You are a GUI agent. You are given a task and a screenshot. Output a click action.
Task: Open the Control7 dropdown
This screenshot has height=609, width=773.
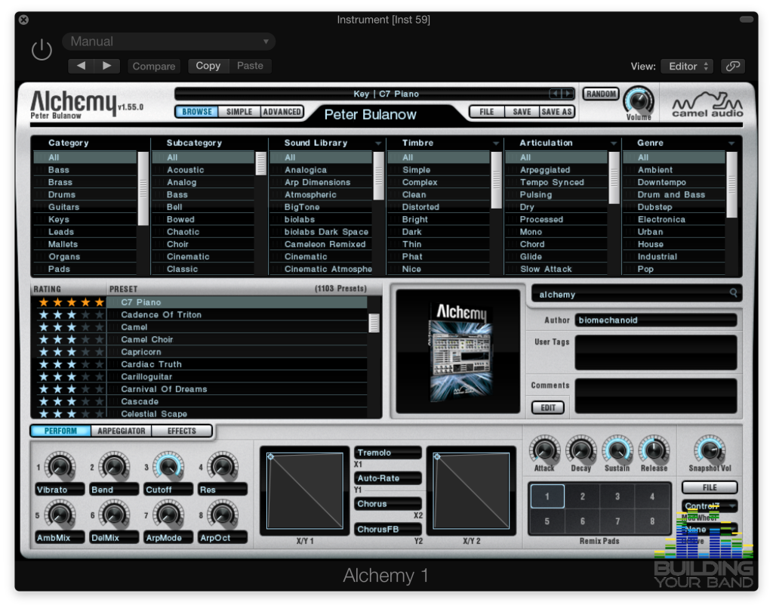coord(710,505)
